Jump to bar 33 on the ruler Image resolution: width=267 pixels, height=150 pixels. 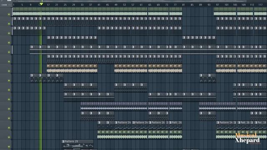pos(82,5)
